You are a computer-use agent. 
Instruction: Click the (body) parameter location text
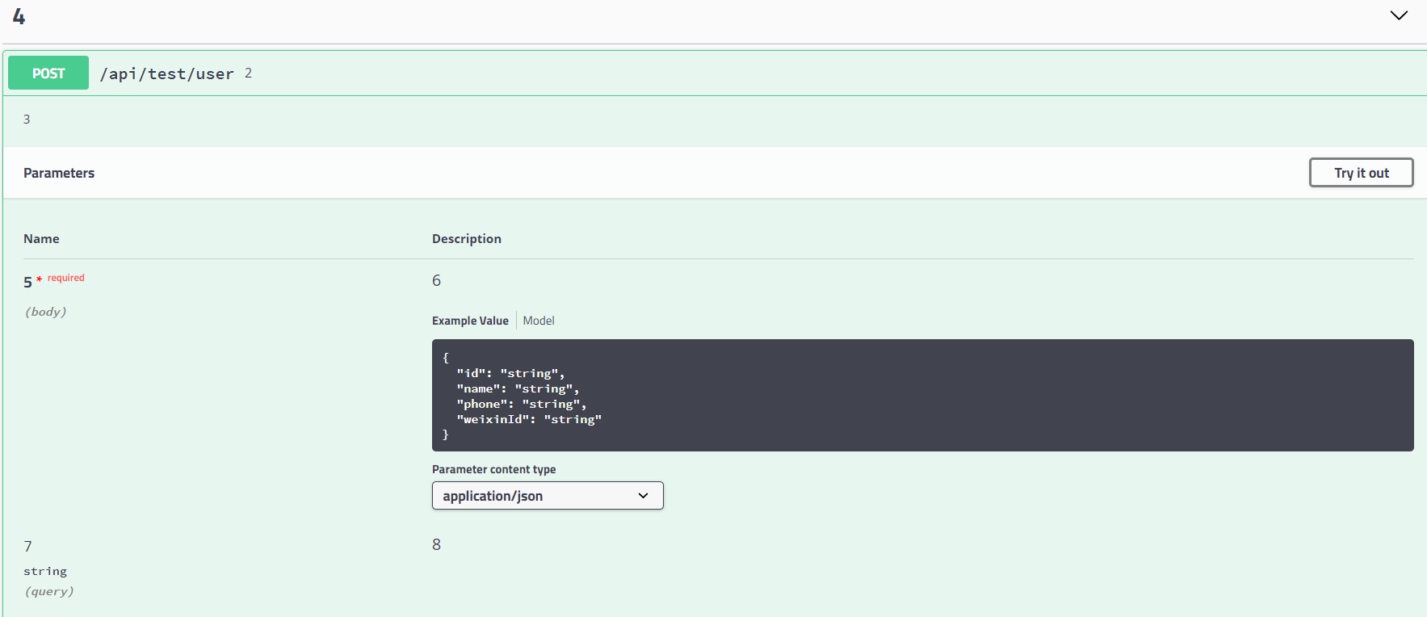[x=45, y=312]
